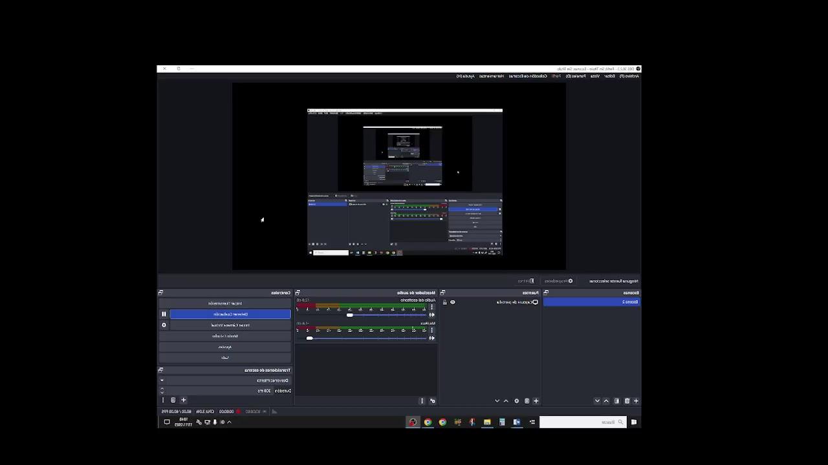Open File Explorer from the taskbar

coord(487,422)
